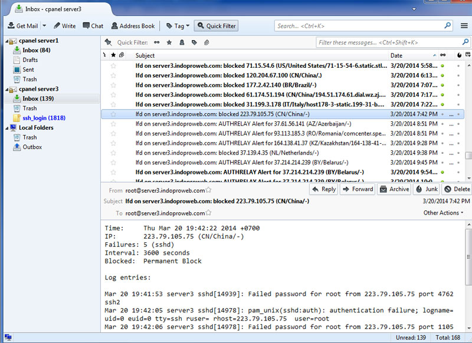The height and width of the screenshot is (343, 472).
Task: Select Inbox (139) under cpanel server3
Action: coord(38,98)
